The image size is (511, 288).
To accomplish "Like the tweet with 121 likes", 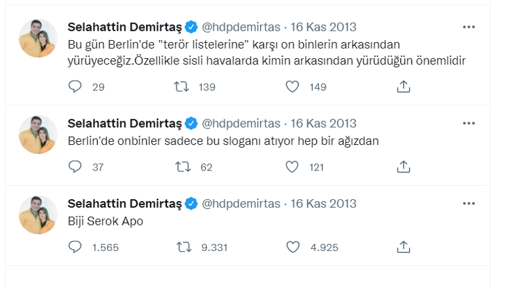I will pos(292,167).
